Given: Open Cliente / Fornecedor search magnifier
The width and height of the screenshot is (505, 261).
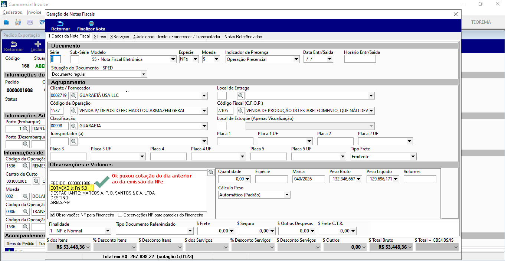Looking at the screenshot, I should [x=73, y=95].
